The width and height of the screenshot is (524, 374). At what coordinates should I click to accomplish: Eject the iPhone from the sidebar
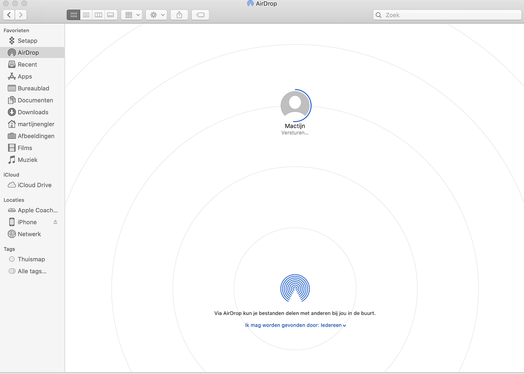[55, 222]
